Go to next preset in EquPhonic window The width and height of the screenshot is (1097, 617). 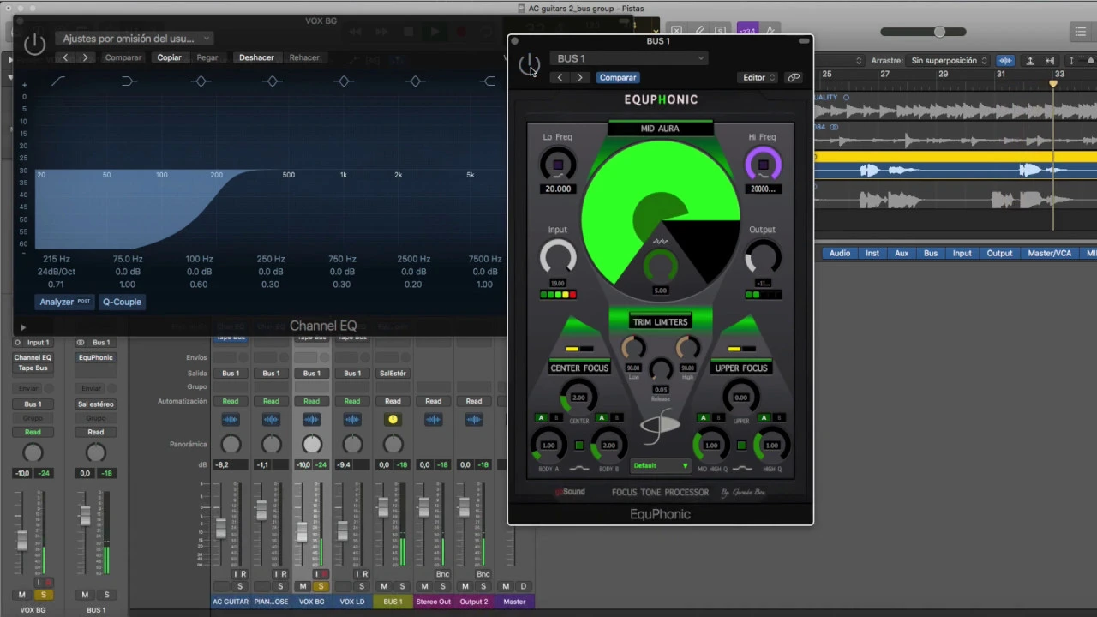point(579,77)
